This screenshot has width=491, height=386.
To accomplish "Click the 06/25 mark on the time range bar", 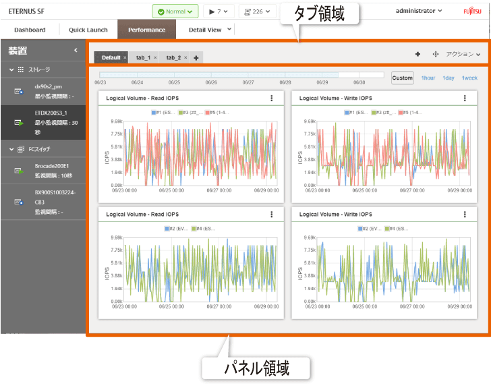I will click(174, 82).
